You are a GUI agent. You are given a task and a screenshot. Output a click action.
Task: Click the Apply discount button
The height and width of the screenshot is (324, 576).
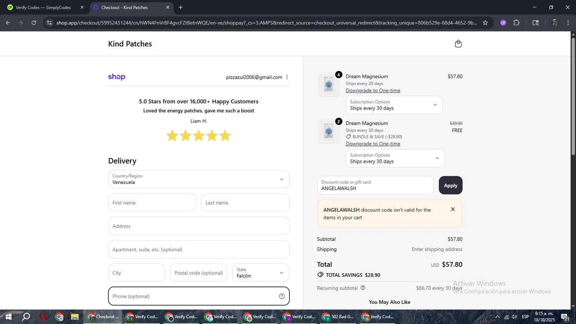click(x=450, y=185)
